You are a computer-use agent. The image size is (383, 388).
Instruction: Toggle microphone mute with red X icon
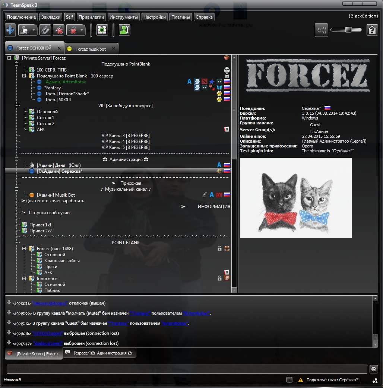[58, 30]
